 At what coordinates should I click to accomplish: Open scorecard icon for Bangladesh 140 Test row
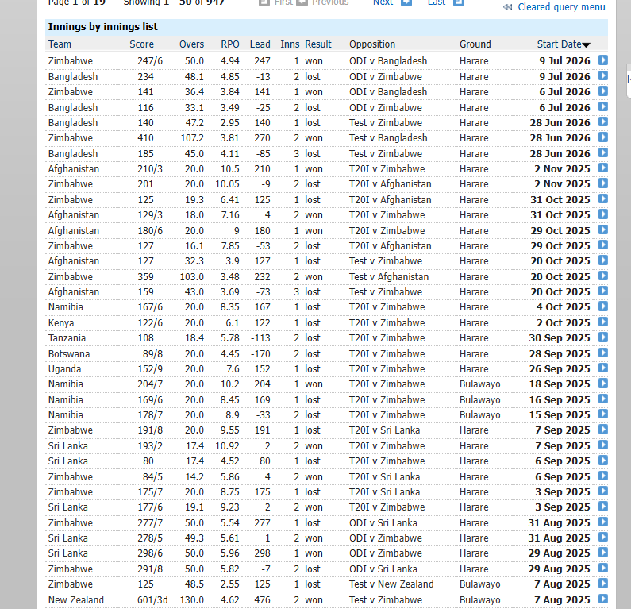pyautogui.click(x=603, y=122)
